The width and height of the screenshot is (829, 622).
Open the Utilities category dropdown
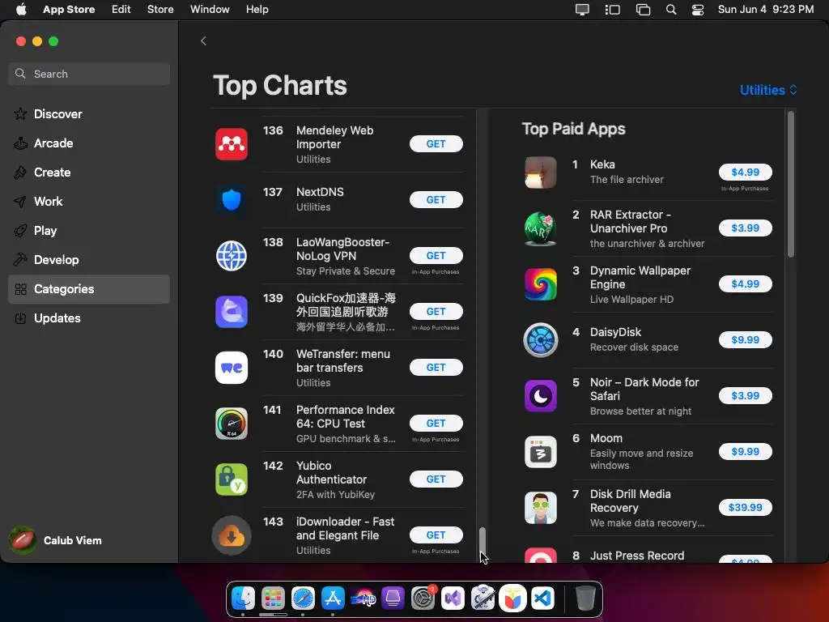click(x=768, y=90)
